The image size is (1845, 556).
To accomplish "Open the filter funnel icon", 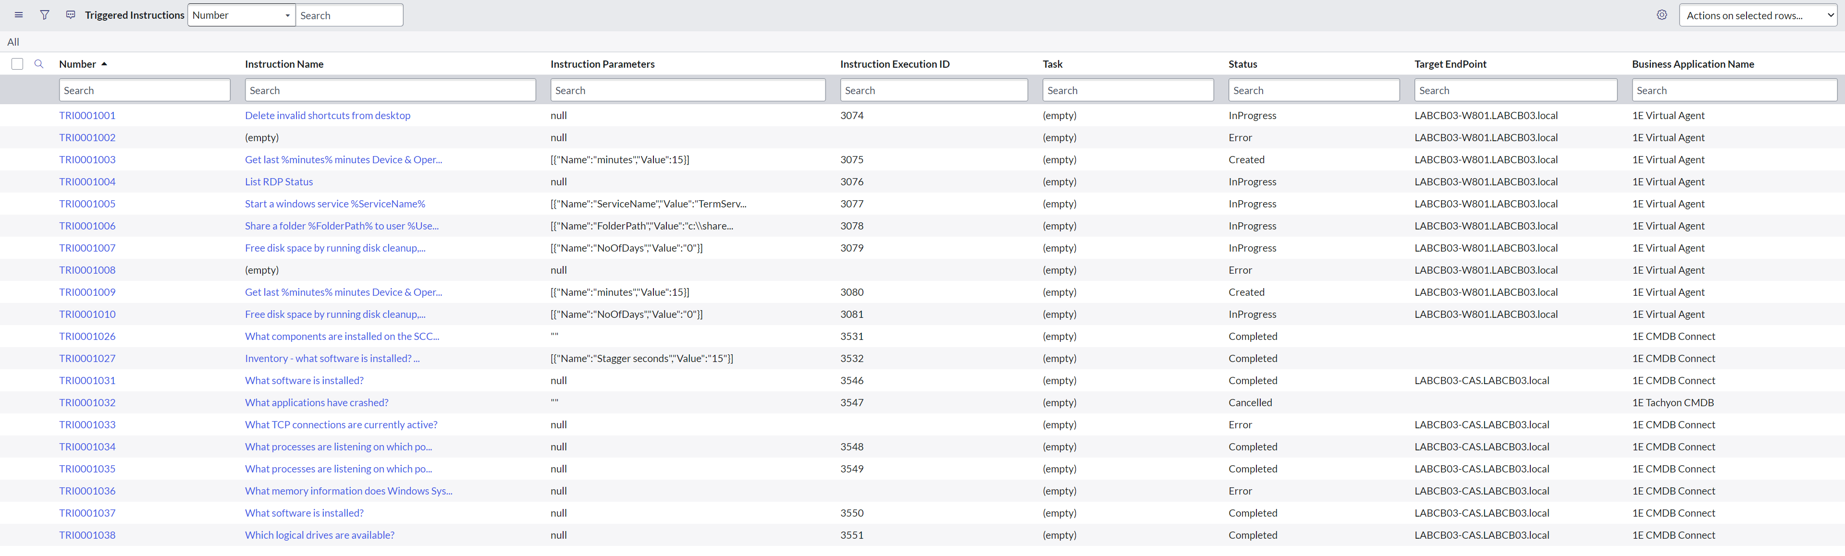I will (x=44, y=15).
